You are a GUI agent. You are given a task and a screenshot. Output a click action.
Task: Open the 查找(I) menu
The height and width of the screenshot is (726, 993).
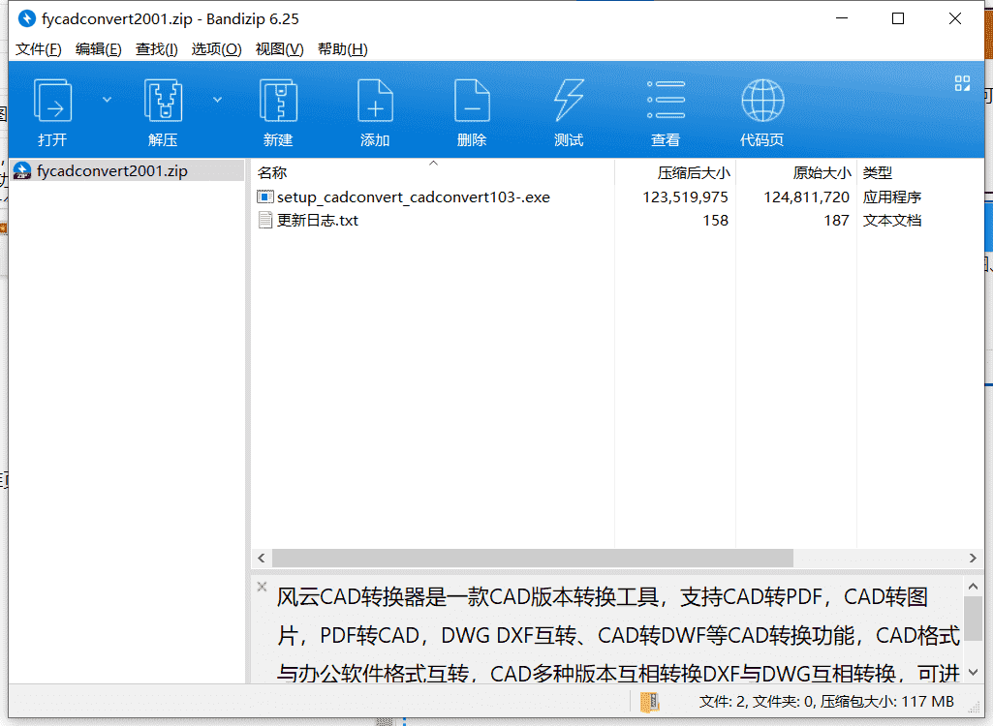tap(156, 49)
